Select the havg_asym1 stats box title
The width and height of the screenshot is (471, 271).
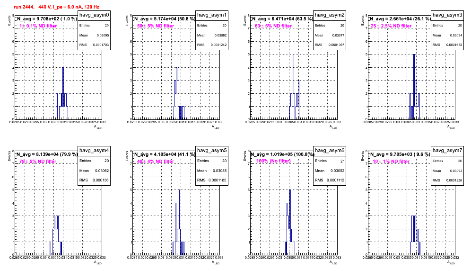click(212, 15)
